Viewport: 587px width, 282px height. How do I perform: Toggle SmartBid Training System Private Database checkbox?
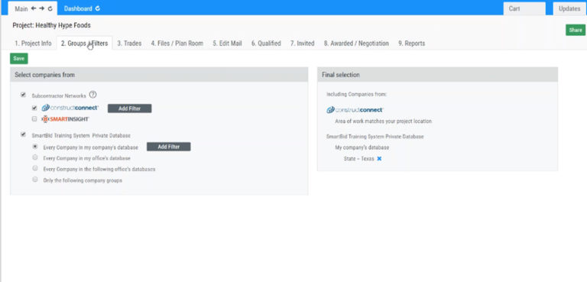click(x=23, y=135)
